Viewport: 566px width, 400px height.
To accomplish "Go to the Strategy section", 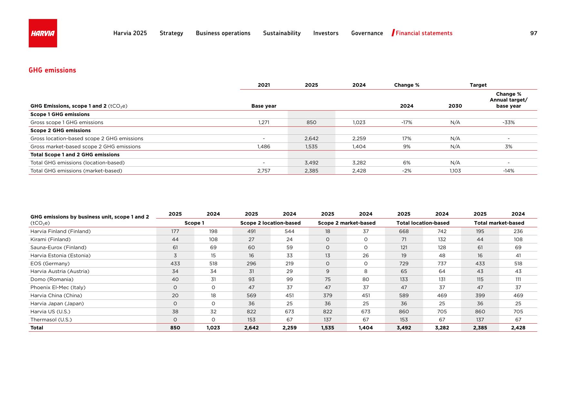I will (x=171, y=33).
